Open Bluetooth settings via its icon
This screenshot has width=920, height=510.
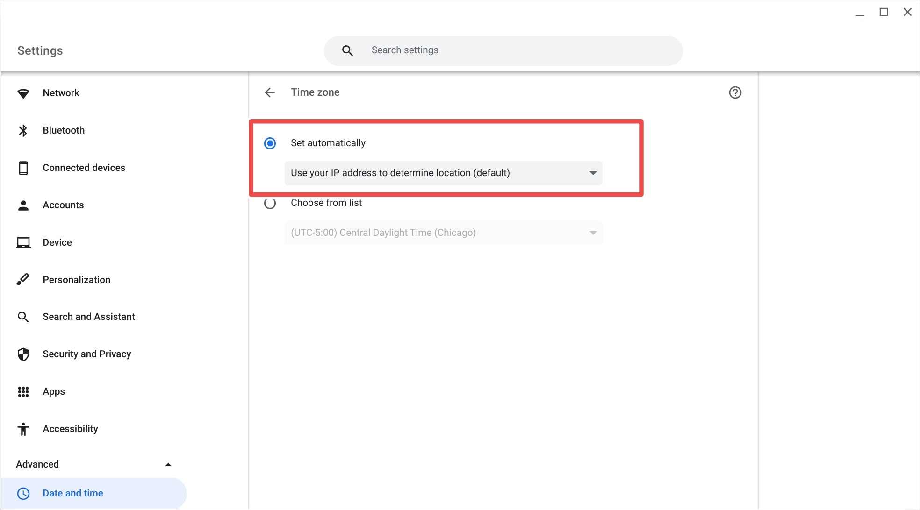pyautogui.click(x=23, y=130)
